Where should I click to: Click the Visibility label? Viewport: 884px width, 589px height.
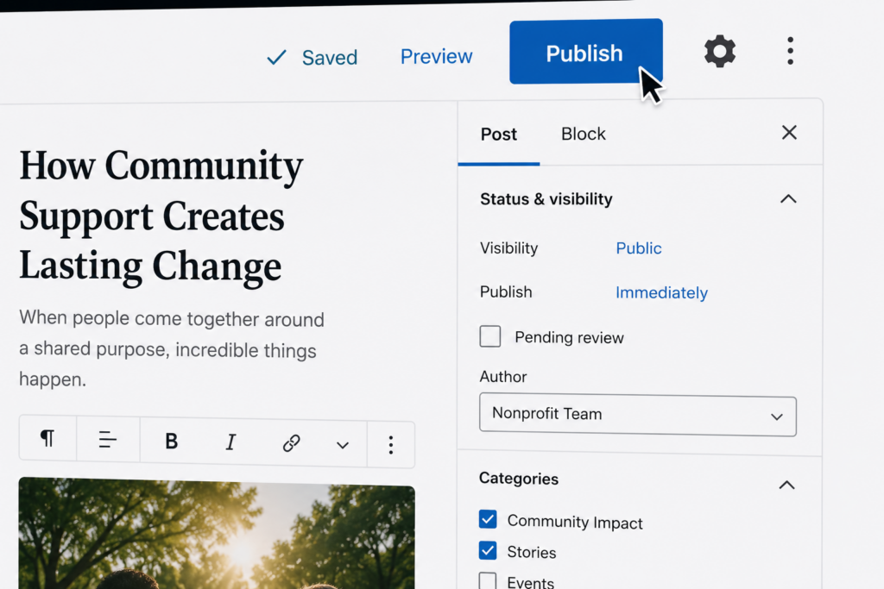click(x=508, y=248)
